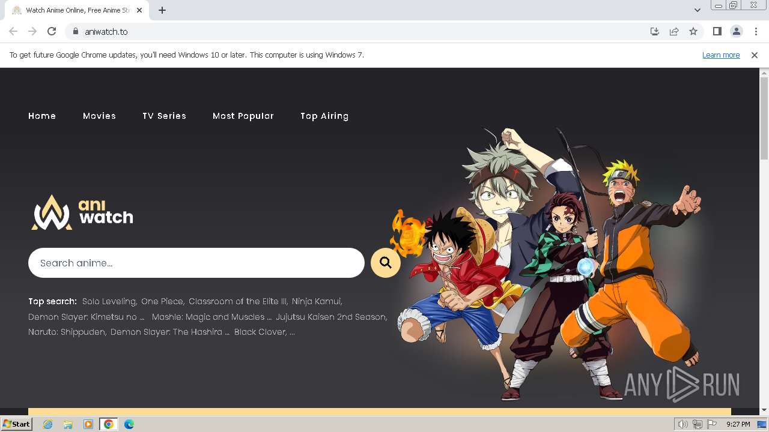Open the Chrome profile avatar
Image resolution: width=769 pixels, height=432 pixels.
tap(737, 31)
